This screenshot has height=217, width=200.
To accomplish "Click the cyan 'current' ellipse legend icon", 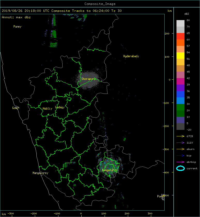I will pyautogui.click(x=180, y=168).
